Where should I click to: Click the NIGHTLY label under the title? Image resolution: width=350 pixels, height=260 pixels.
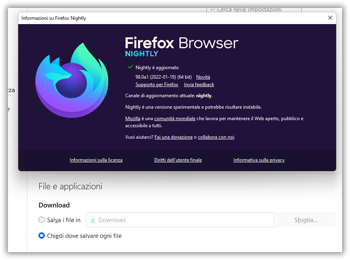point(142,54)
